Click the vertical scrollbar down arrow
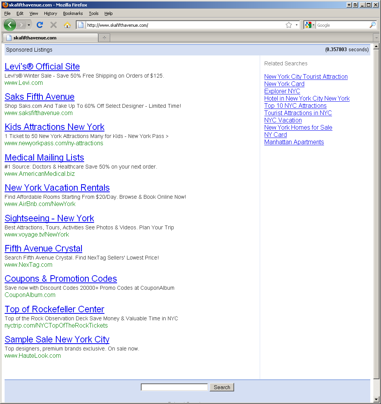Image resolution: width=381 pixels, height=404 pixels. [376, 399]
